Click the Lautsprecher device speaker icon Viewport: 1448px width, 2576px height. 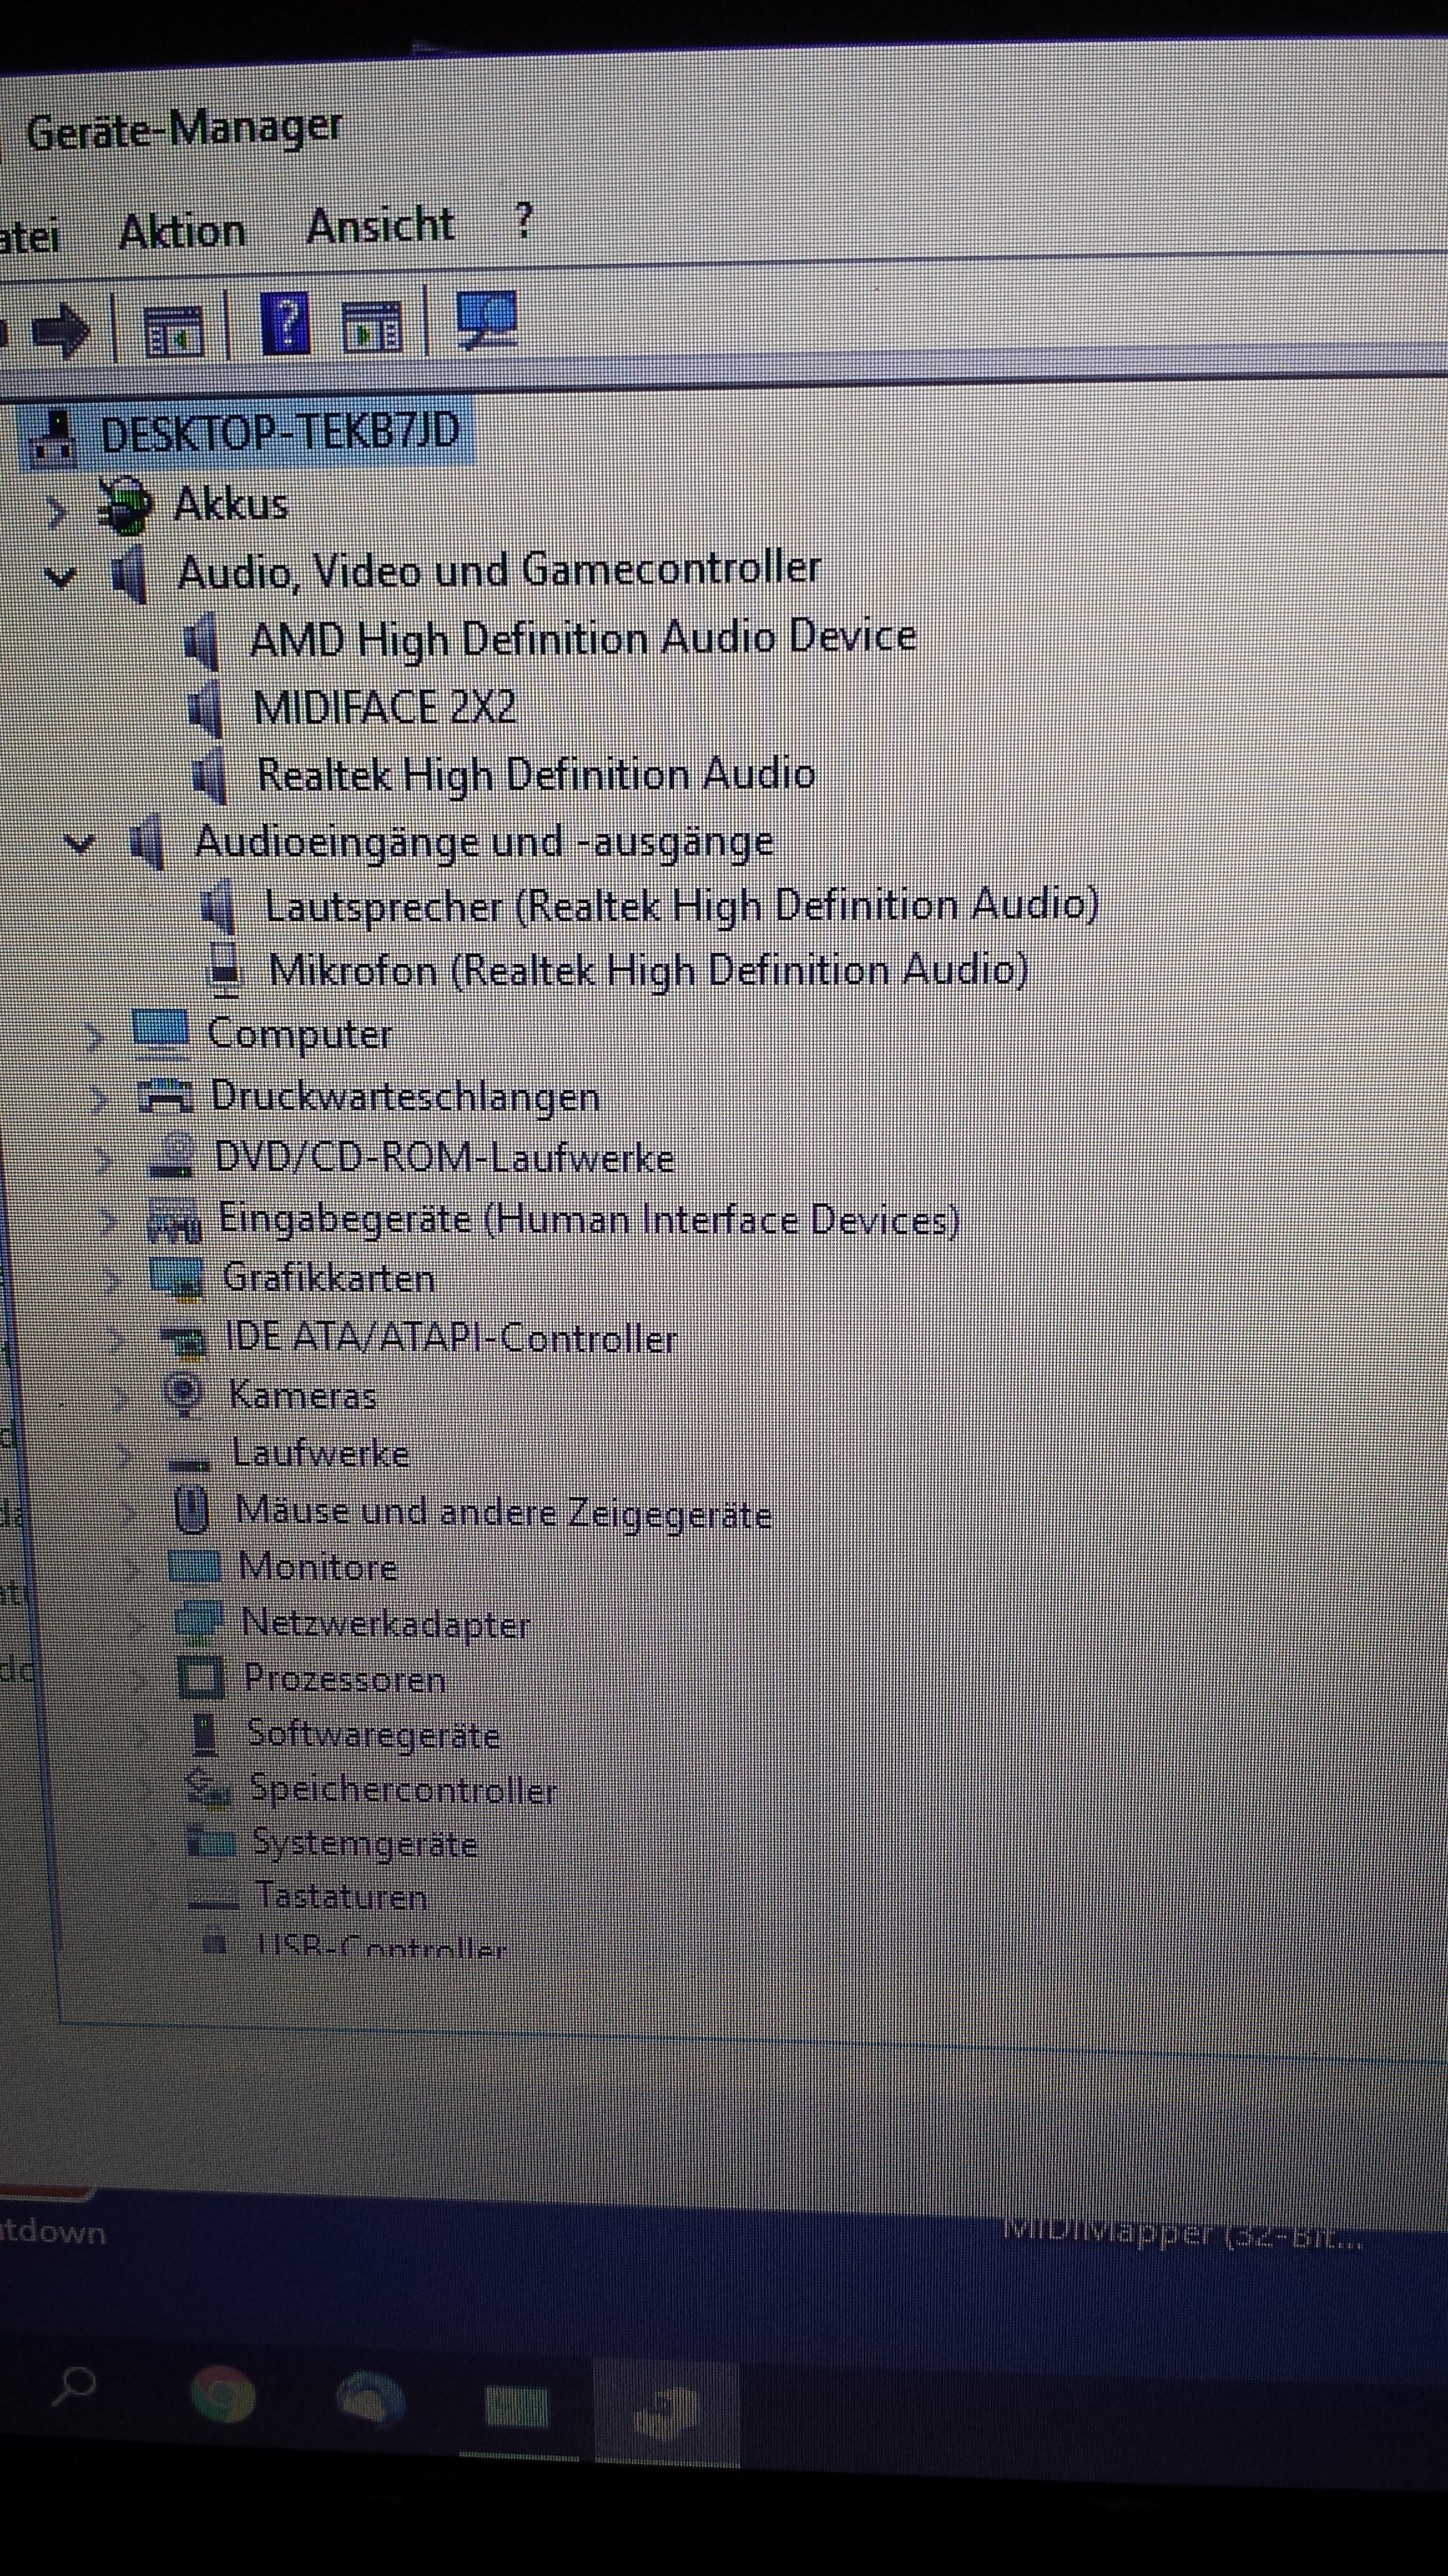tap(219, 907)
